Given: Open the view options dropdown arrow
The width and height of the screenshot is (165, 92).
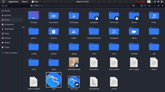Looking at the screenshot, I should pos(145,6).
